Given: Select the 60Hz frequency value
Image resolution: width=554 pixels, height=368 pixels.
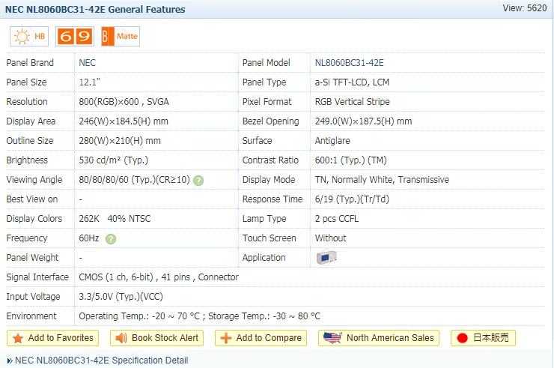Looking at the screenshot, I should coord(89,238).
